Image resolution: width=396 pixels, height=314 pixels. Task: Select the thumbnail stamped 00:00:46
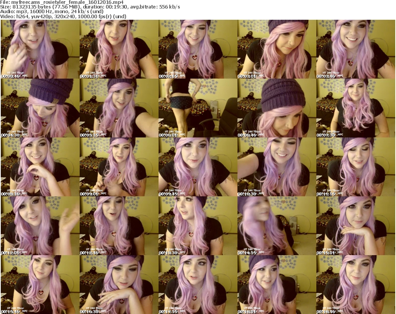coord(40,49)
